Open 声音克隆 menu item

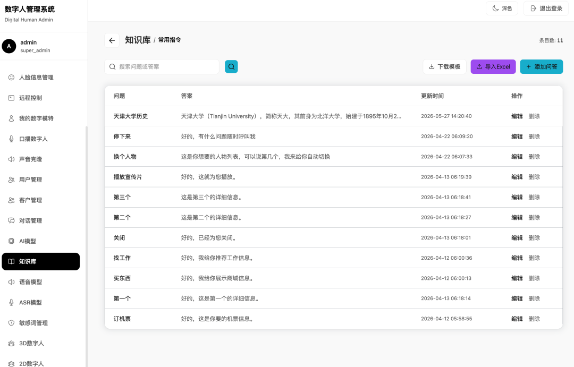[x=40, y=159]
